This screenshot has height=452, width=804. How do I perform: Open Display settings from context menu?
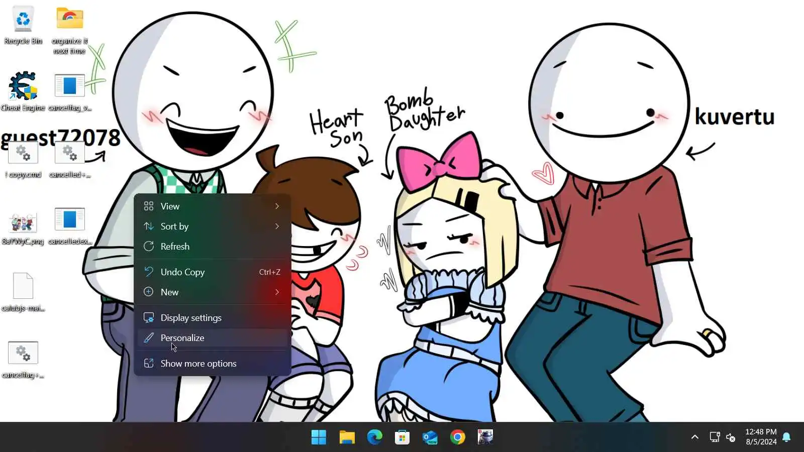pos(213,317)
